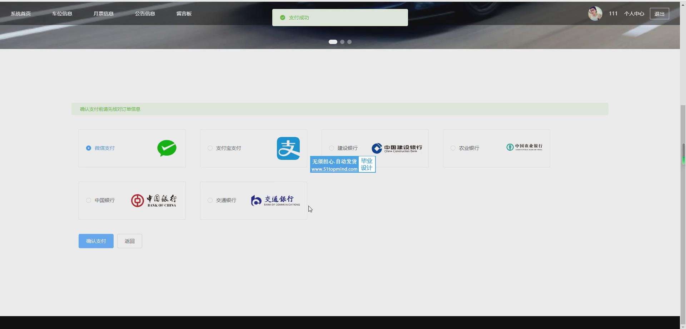Click the 确认支付 button
This screenshot has height=329, width=686.
tap(96, 241)
